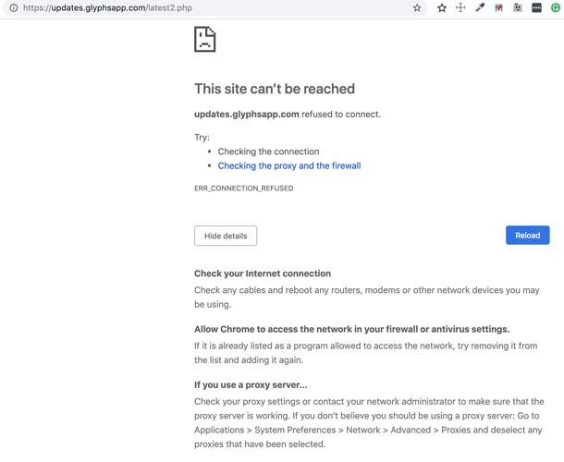Viewport: 564px width, 462px height.
Task: Open the Gmail tag extension icon
Action: 498,7
